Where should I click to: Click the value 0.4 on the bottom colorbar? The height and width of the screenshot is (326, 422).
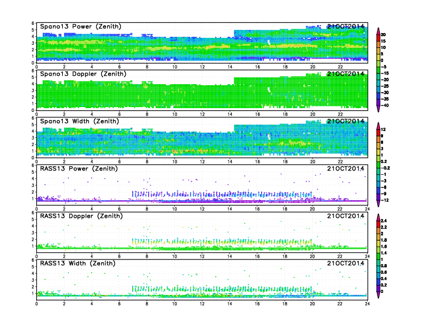384,279
